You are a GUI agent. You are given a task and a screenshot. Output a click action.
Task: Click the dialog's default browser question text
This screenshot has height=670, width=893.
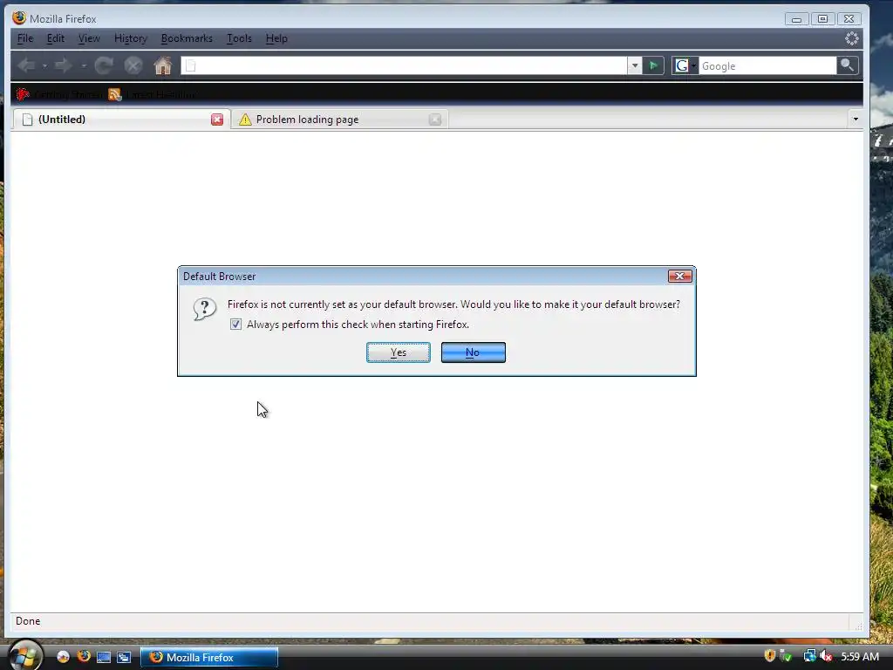[453, 304]
